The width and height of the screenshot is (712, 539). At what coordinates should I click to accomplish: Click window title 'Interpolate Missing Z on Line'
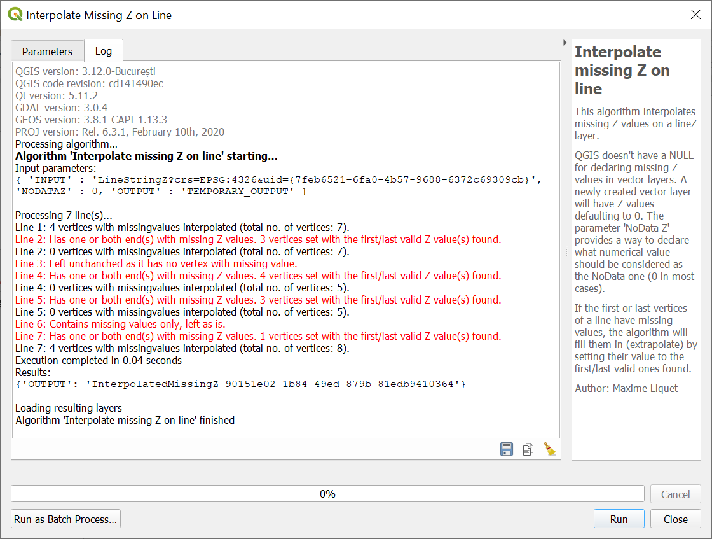(99, 15)
